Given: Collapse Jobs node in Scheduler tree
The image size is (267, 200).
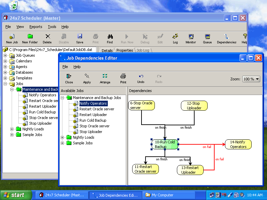Looking at the screenshot, I should (x=5, y=84).
